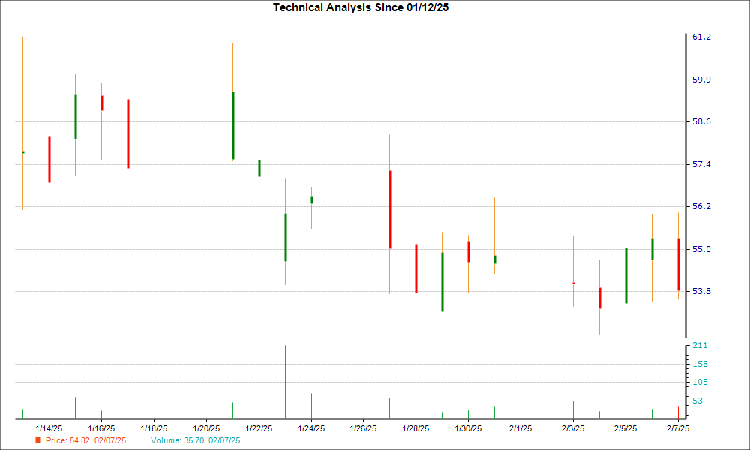Click the 2/5/25 date label
This screenshot has width=750, height=450.
coord(625,428)
